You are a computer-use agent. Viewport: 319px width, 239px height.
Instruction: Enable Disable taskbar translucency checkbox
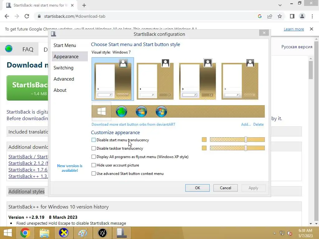(x=93, y=148)
